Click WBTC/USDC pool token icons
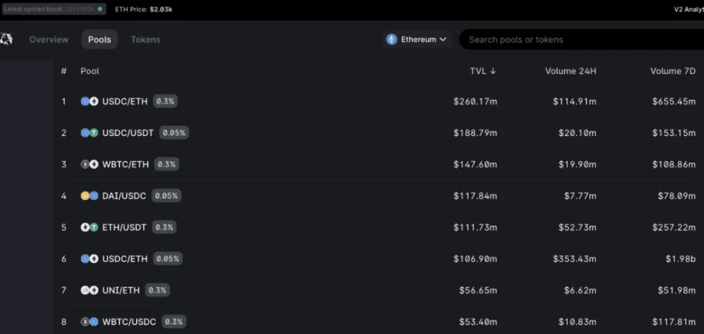The width and height of the screenshot is (704, 334). click(x=89, y=322)
